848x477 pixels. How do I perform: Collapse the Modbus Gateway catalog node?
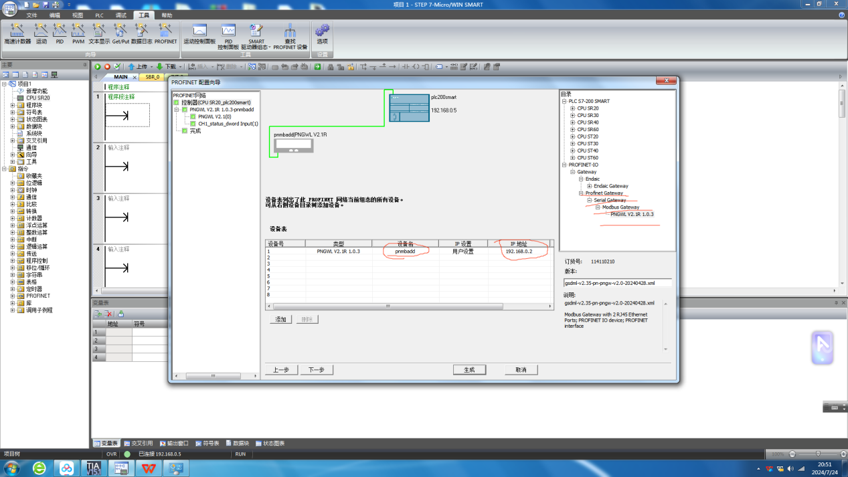click(x=597, y=207)
